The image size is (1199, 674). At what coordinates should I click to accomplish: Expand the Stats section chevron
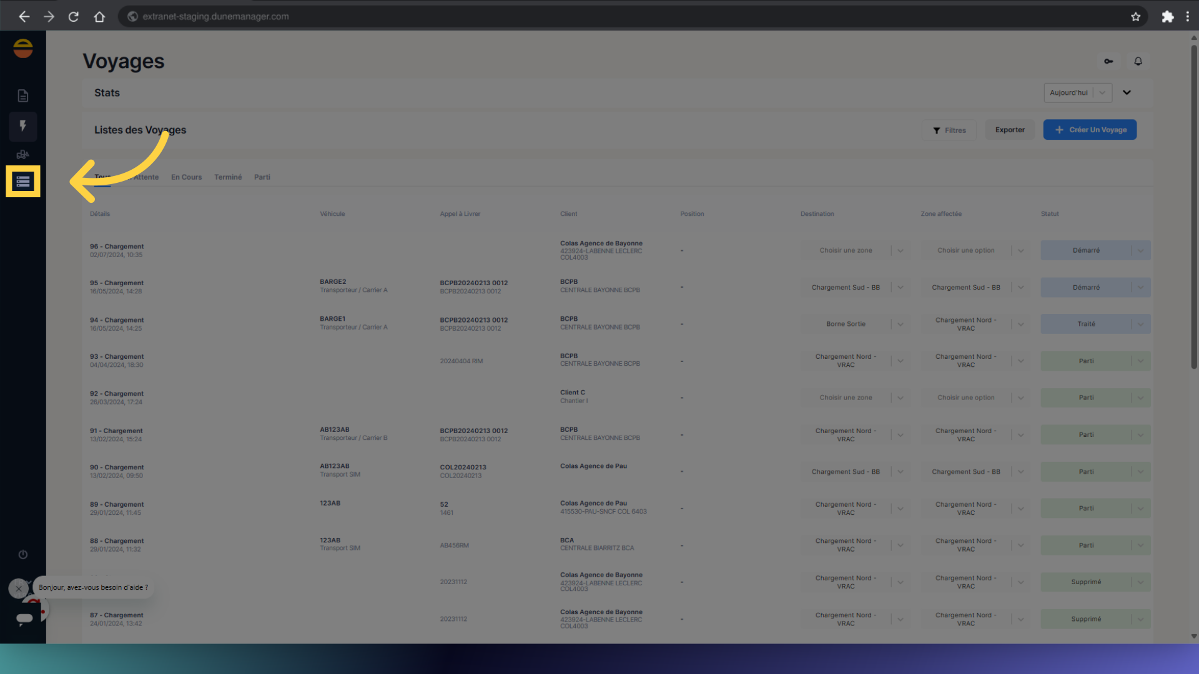click(x=1127, y=92)
